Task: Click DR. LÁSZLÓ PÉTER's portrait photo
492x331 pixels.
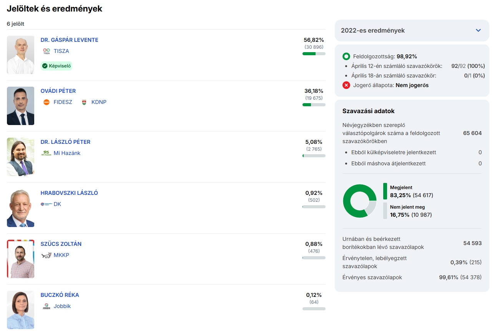Action: (x=20, y=157)
